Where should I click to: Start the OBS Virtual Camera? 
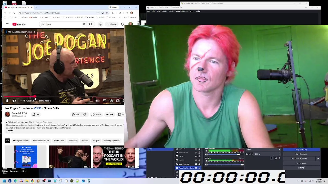click(x=299, y=159)
